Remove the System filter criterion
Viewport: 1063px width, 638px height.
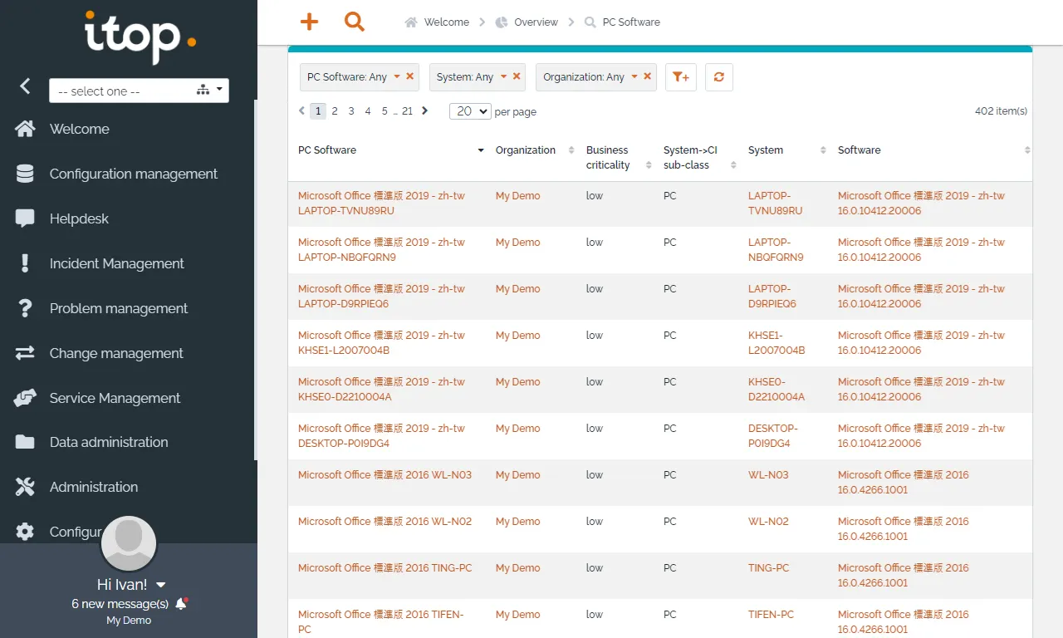tap(517, 76)
